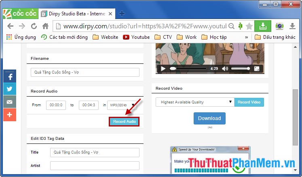This screenshot has width=302, height=177.
Task: Open the Website bookmarks folder
Action: click(x=106, y=37)
